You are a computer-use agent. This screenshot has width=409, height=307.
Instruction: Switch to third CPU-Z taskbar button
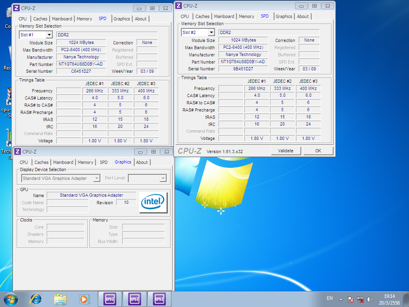tap(159, 299)
